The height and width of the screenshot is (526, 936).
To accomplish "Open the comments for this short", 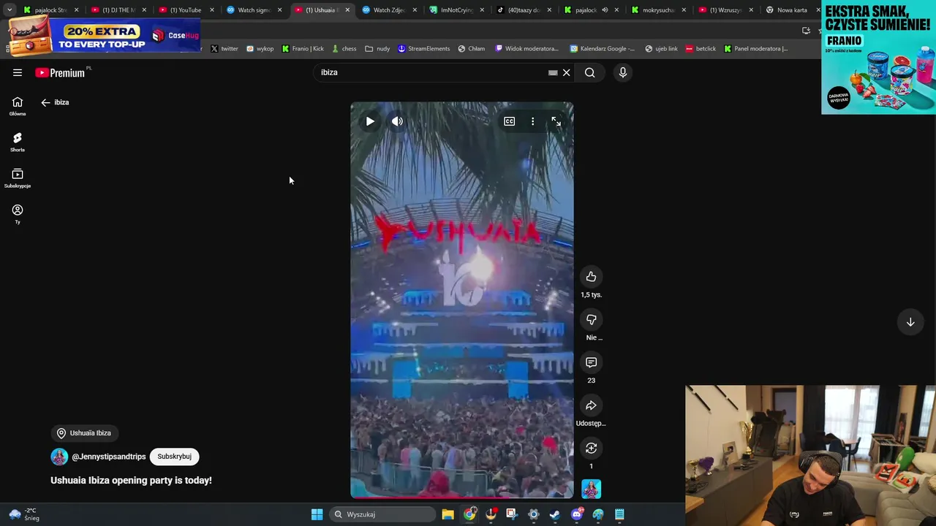I will point(591,362).
